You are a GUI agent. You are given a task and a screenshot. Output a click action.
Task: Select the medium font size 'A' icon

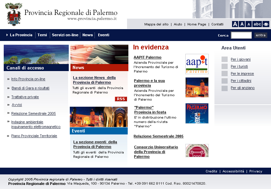[242, 24]
